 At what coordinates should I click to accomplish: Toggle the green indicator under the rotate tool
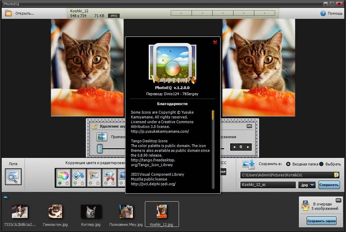(75, 183)
